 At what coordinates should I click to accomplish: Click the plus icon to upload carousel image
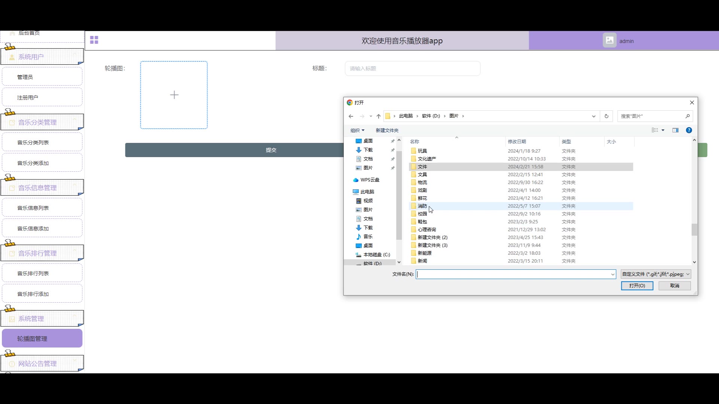pyautogui.click(x=174, y=95)
